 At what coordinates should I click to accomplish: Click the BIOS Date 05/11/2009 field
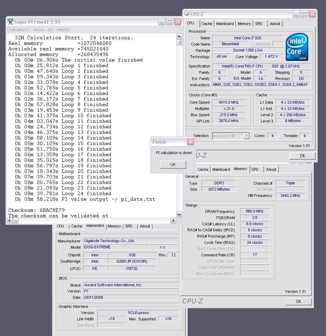tap(131, 297)
